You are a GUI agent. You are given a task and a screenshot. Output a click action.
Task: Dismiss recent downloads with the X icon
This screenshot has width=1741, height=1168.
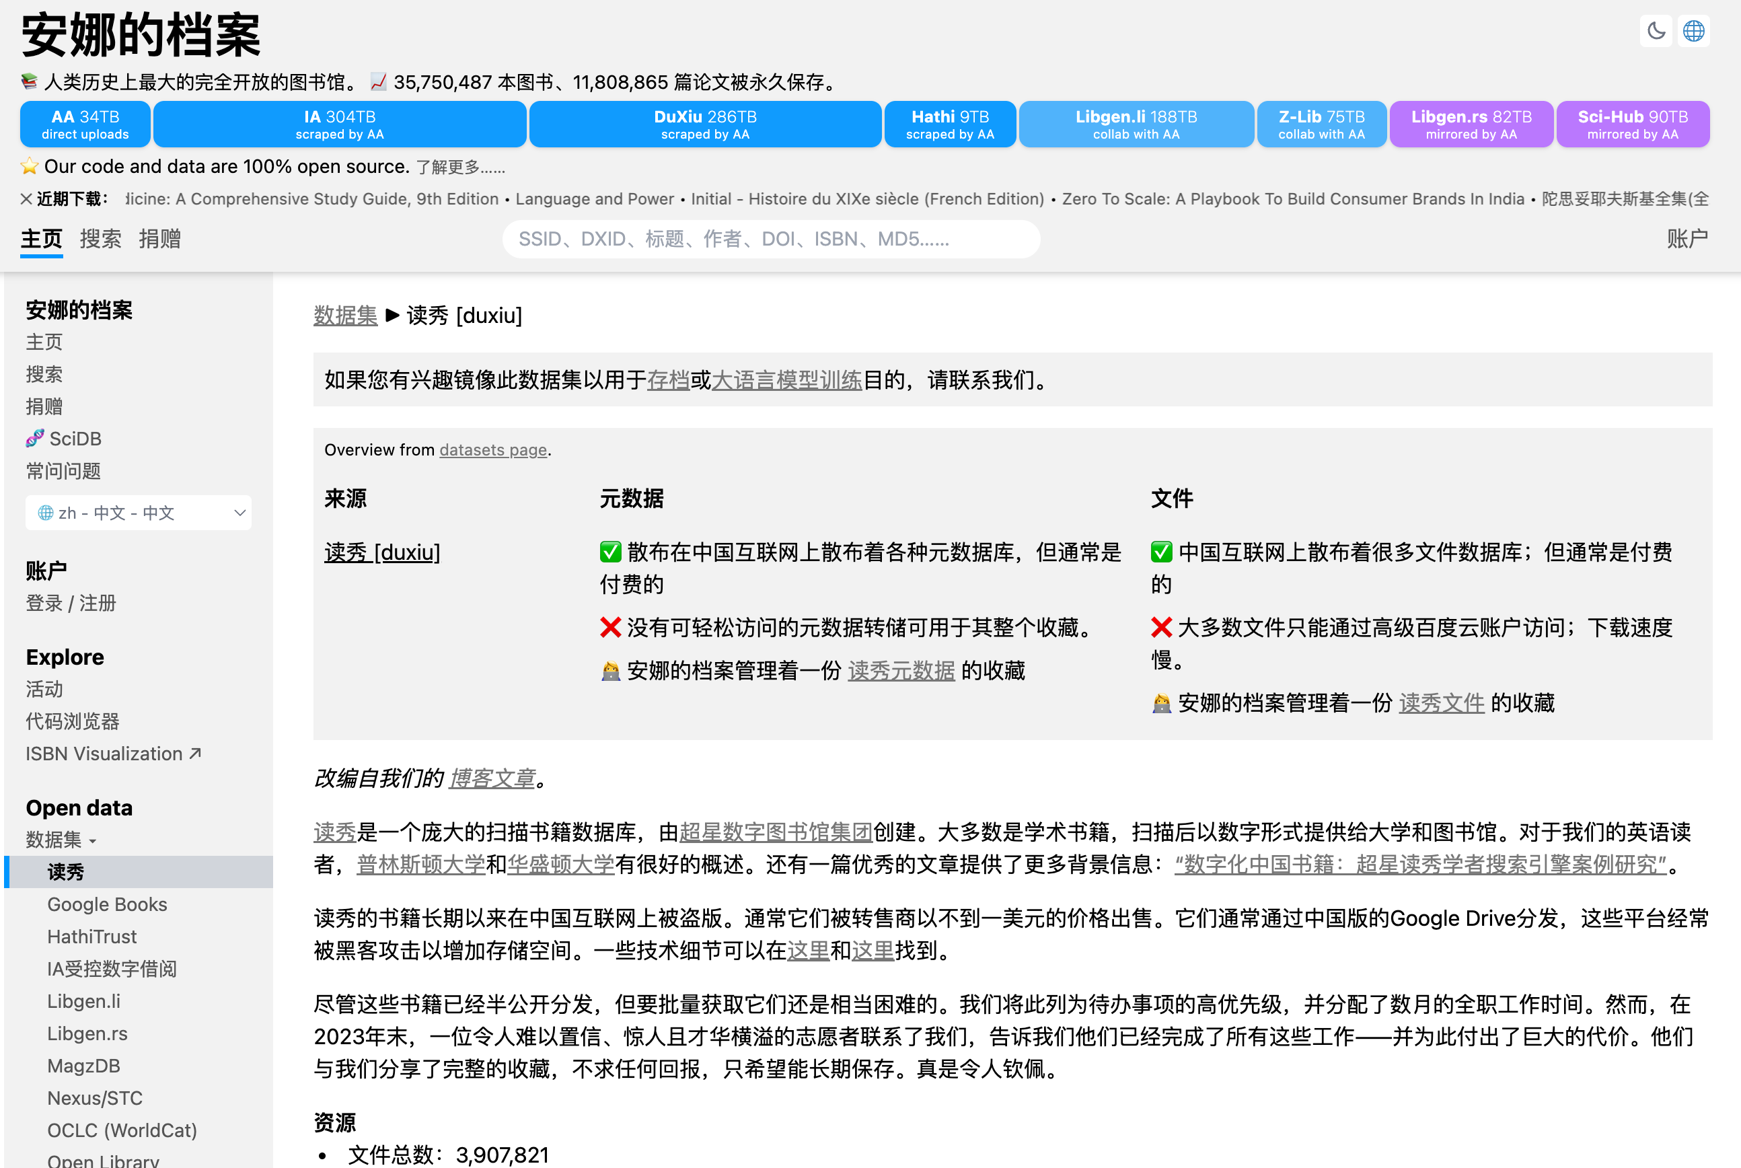pyautogui.click(x=26, y=199)
